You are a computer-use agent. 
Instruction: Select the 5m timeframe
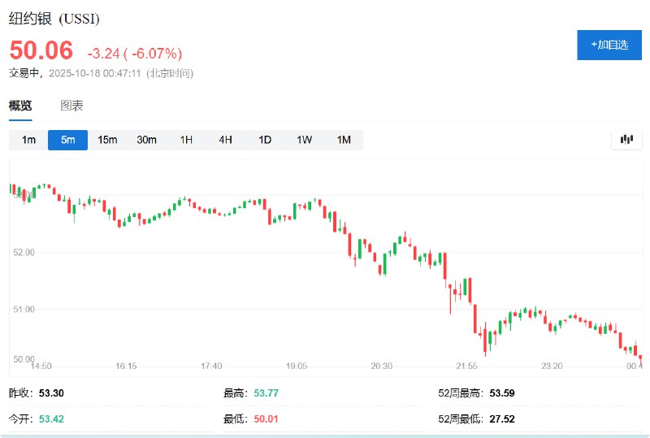point(67,140)
